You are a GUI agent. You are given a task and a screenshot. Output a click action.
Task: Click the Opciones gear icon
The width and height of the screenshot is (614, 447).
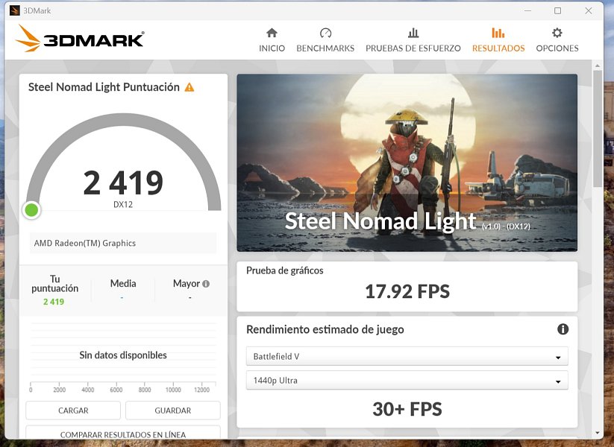pos(557,33)
